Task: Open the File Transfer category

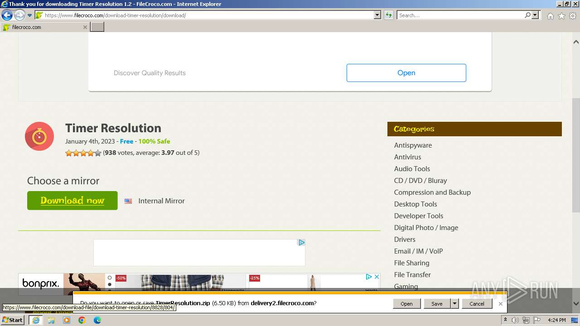Action: click(x=412, y=275)
